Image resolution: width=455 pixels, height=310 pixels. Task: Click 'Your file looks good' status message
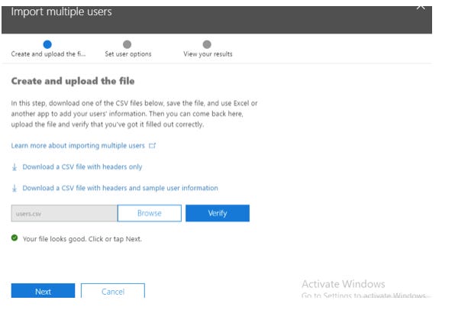(82, 239)
